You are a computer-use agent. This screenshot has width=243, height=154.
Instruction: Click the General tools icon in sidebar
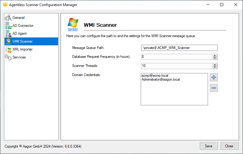pyautogui.click(x=8, y=18)
